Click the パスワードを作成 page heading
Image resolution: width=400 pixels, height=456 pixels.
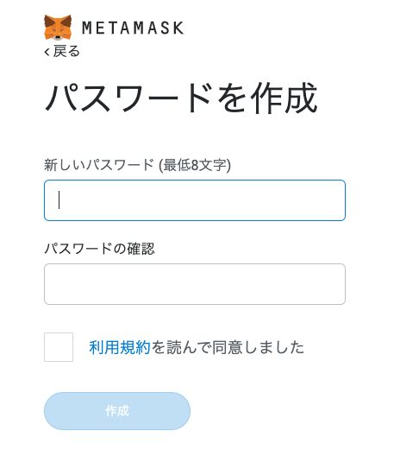point(181,98)
